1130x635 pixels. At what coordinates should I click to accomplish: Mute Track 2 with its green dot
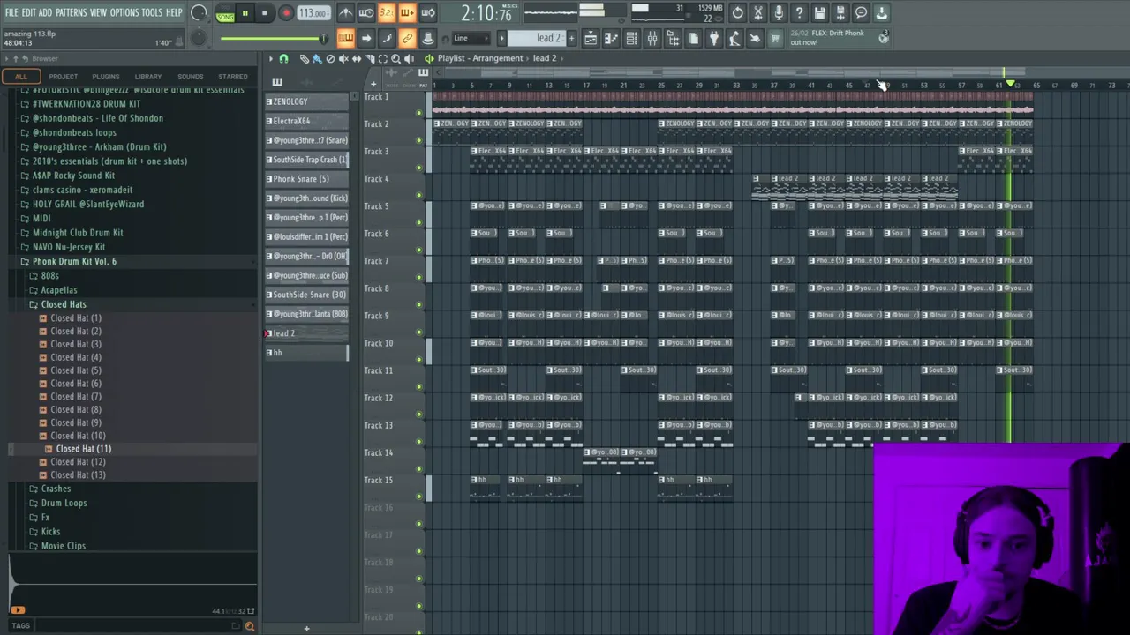[419, 139]
